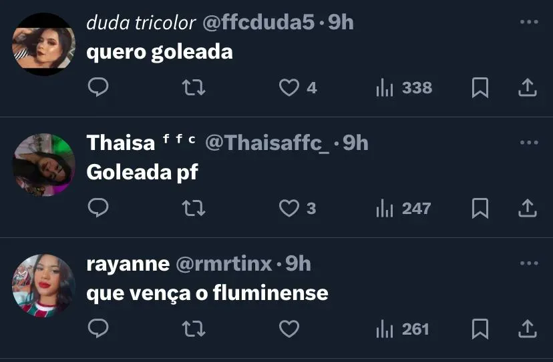Viewport: 553px width, 362px height.
Task: Share the "quero goleada" tweet
Action: (x=528, y=87)
